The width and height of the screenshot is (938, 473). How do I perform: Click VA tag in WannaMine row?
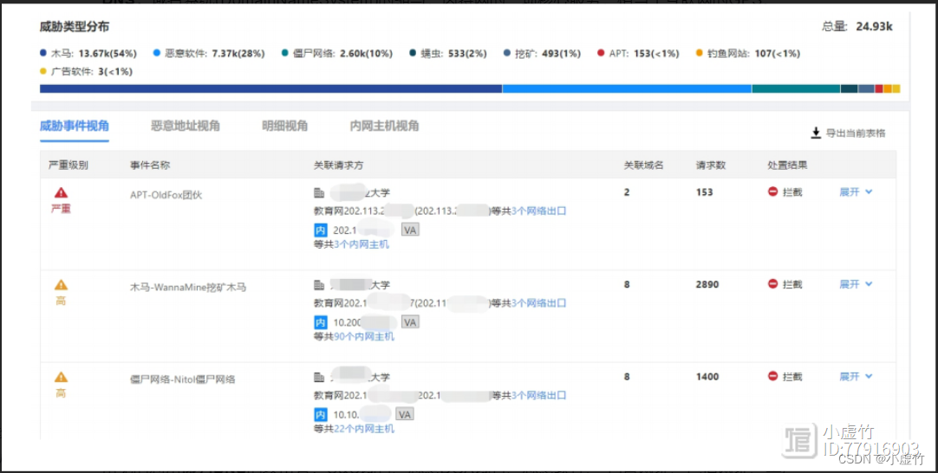point(410,322)
